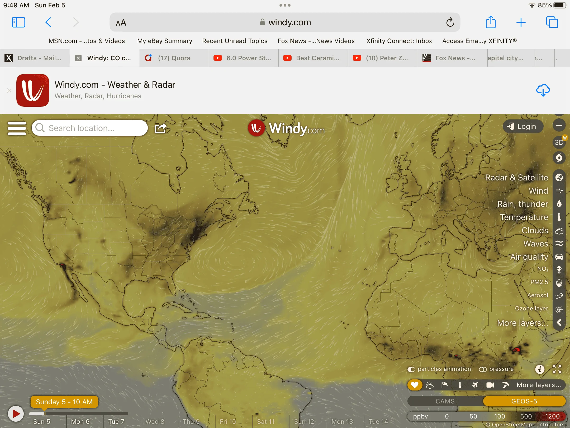Click the windy.com address bar

[x=285, y=22]
